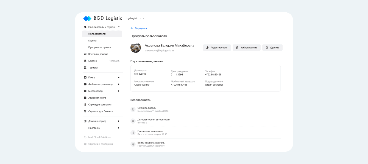Click the Структура компании layers icon
This screenshot has height=164, width=368.
point(85,105)
